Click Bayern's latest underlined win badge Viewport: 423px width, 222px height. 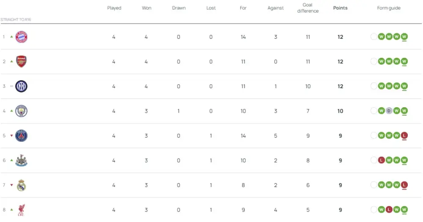tap(404, 37)
